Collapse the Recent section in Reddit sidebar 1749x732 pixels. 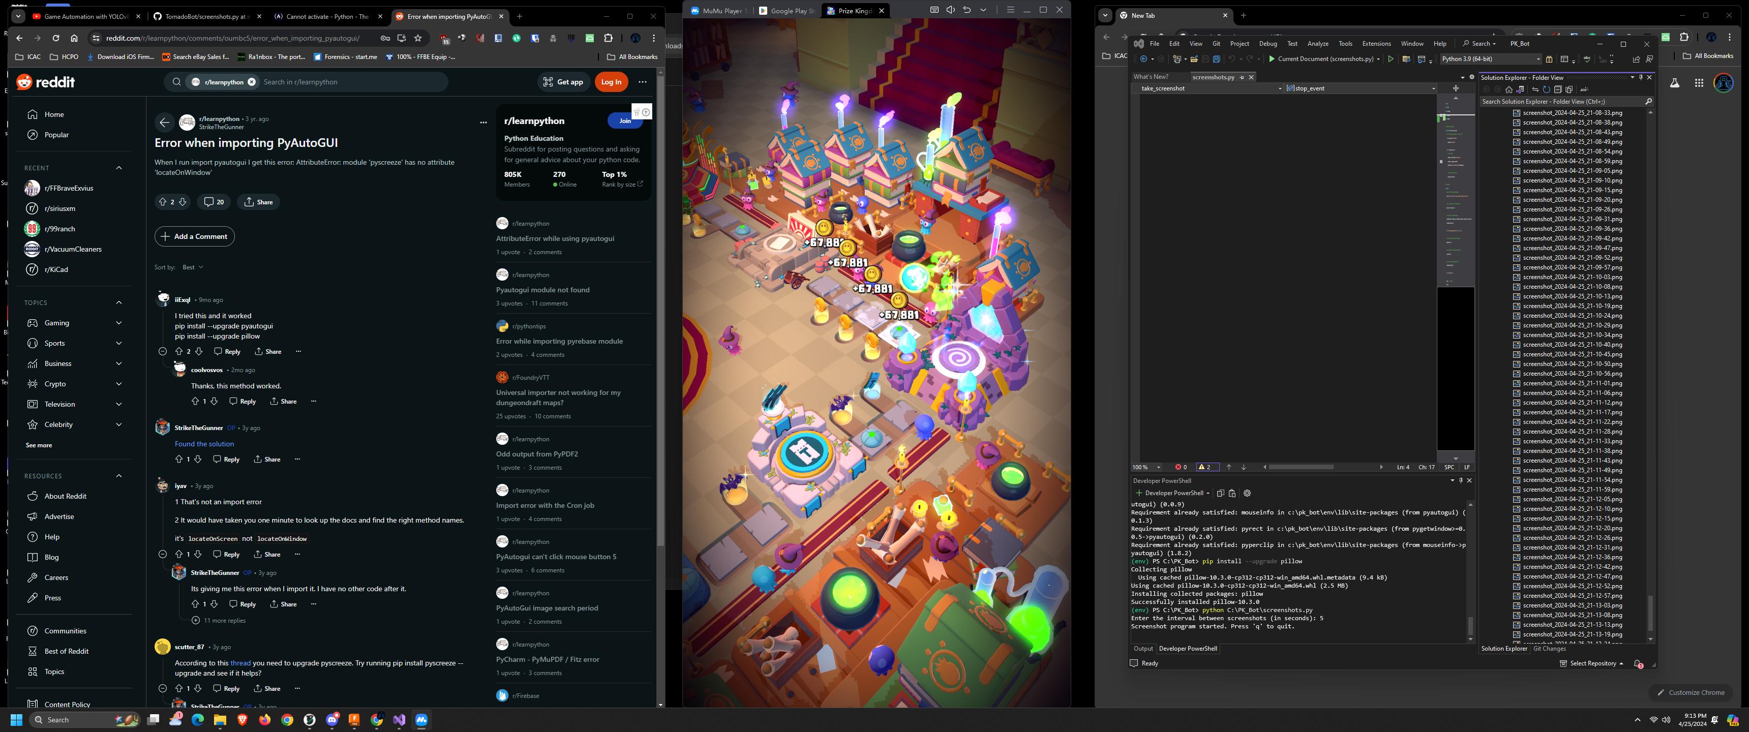tap(119, 168)
